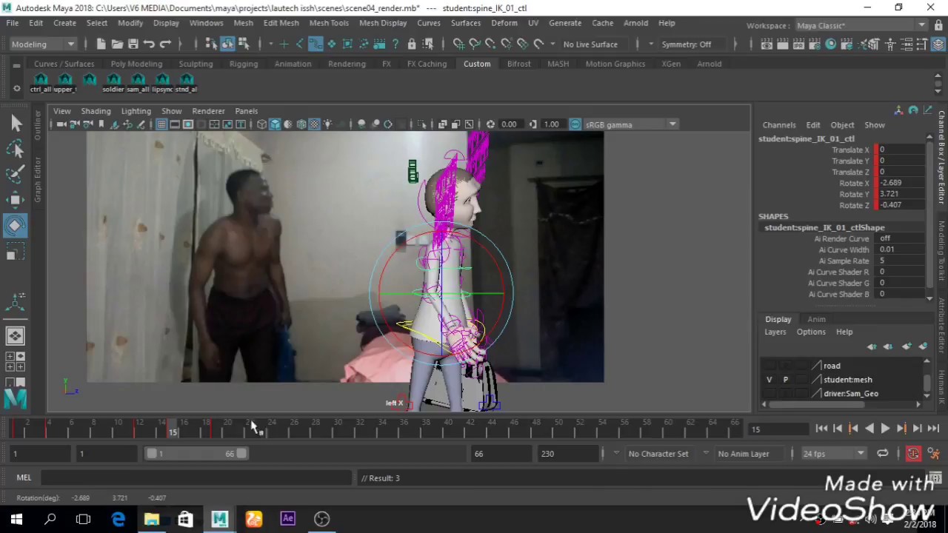Click the Channels menu in Channel Box
The height and width of the screenshot is (533, 948).
pyautogui.click(x=779, y=125)
